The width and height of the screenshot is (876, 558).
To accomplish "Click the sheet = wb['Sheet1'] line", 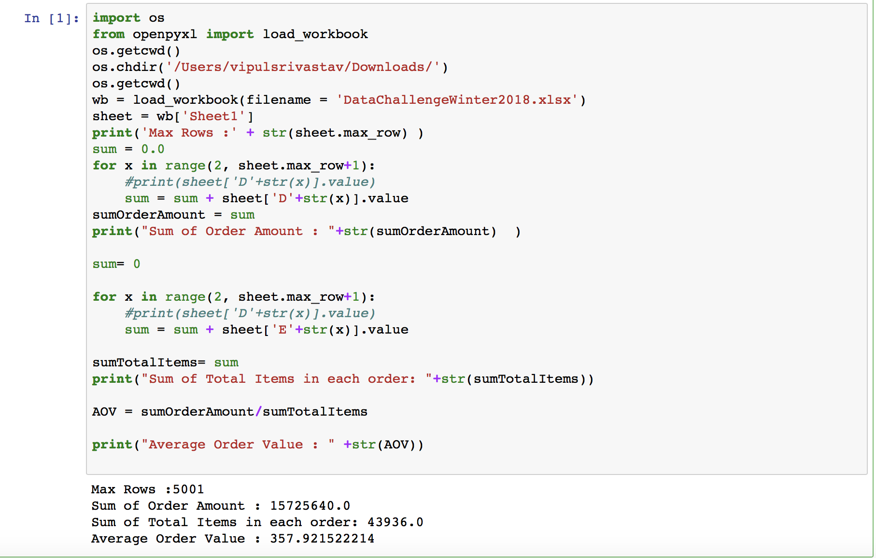I will (173, 116).
